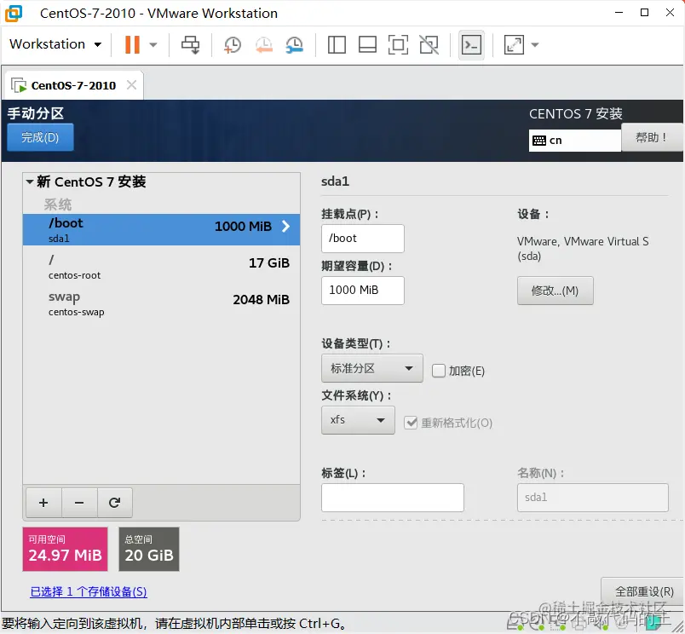Switch to the CentOS-7-2010 tab
The image size is (685, 634).
(73, 85)
